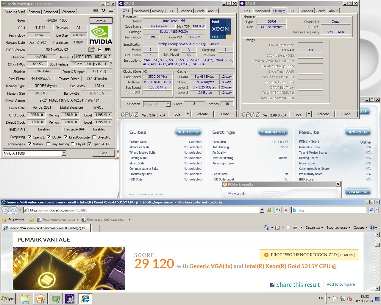Toggle the PhysX checkbox
Screen dimensions: 381x305
click(x=73, y=144)
